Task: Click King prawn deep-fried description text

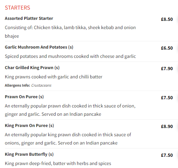Action: point(58,164)
